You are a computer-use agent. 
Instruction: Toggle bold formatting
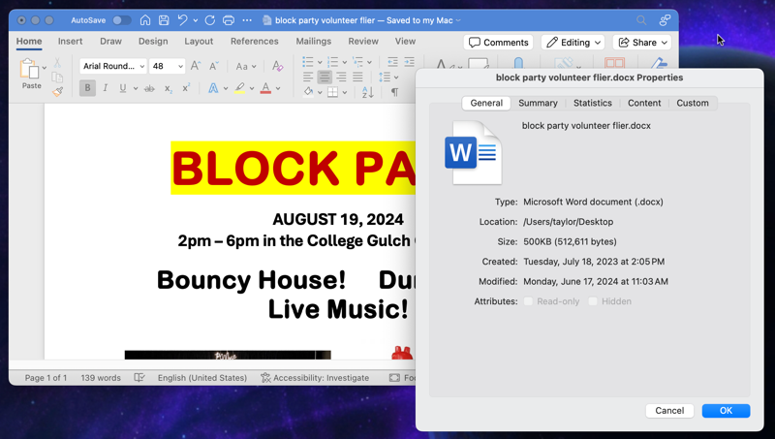(87, 88)
